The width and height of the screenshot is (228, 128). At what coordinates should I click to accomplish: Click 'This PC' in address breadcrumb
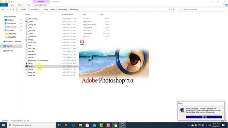click(24, 10)
